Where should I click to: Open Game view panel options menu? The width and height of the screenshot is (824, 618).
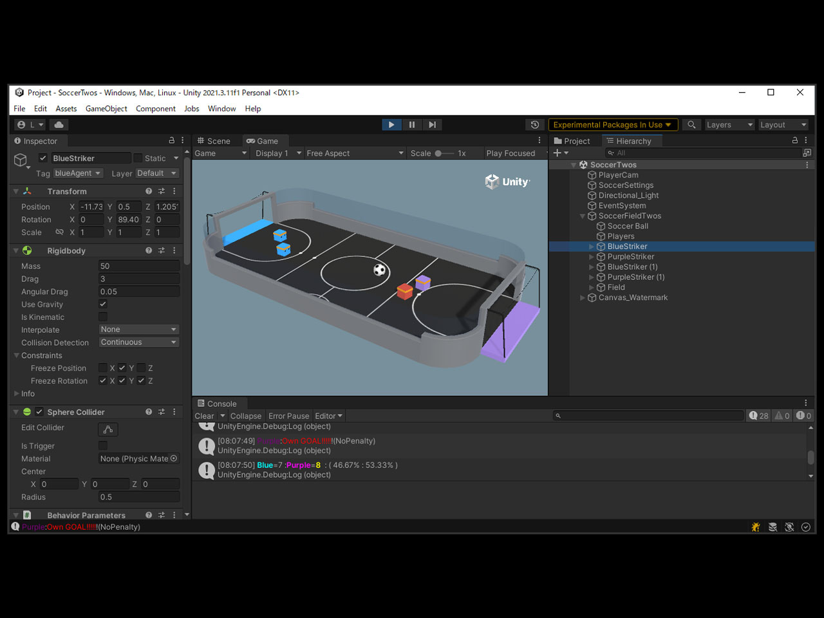pos(539,140)
